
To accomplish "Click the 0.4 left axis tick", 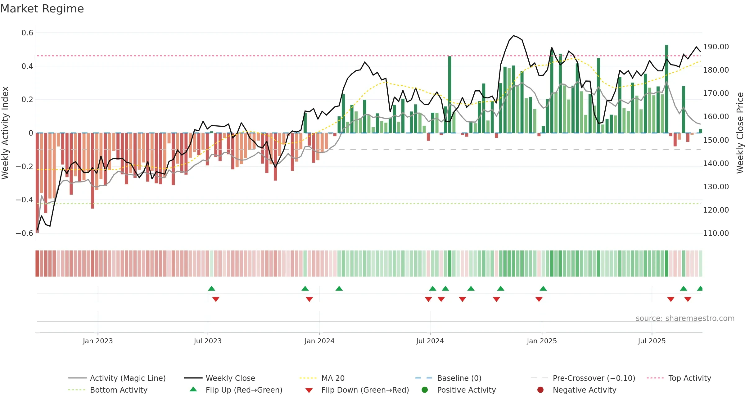I will point(27,66).
